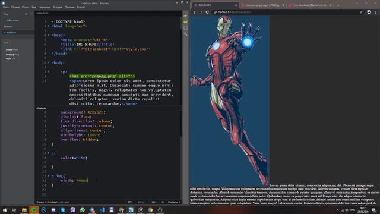Open pngegg.png in the project file tree
The image size is (380, 214).
[x=12, y=54]
